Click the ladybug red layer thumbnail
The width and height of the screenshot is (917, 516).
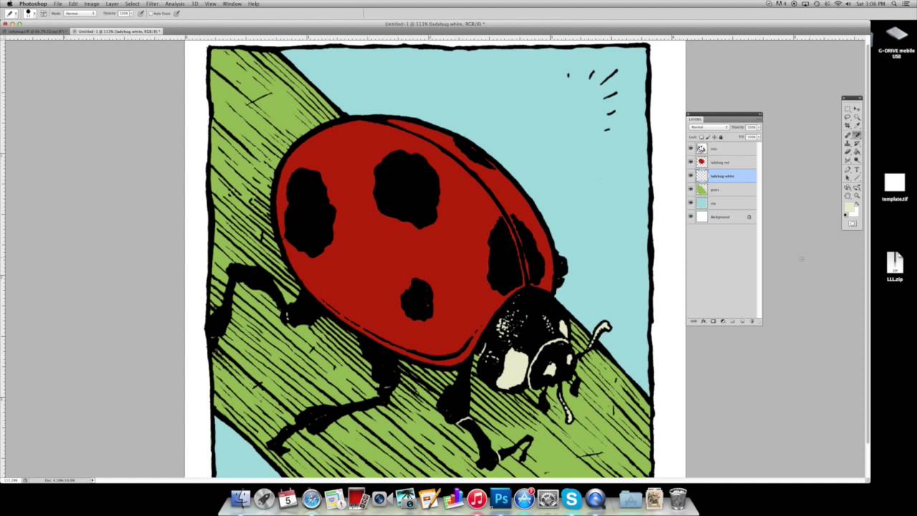(701, 162)
